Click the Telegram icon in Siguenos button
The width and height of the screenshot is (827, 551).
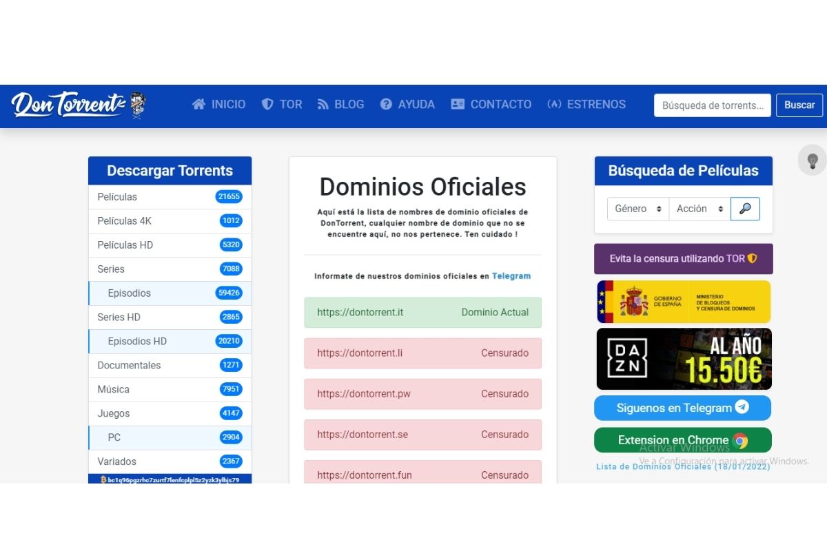pyautogui.click(x=742, y=407)
